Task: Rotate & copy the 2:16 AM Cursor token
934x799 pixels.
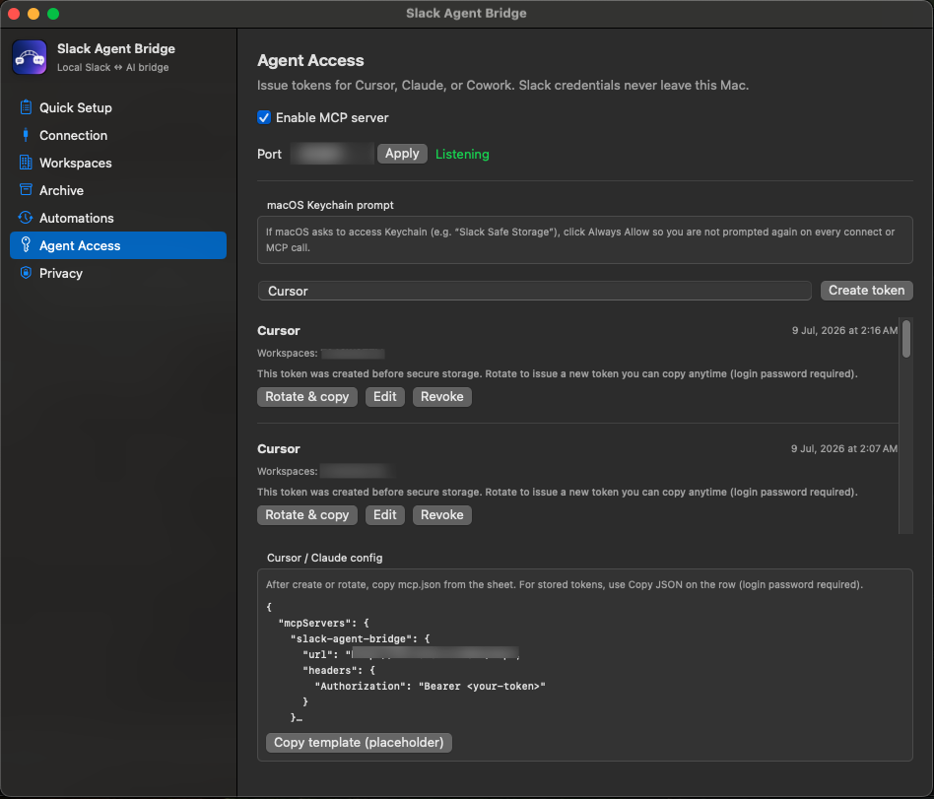Action: pyautogui.click(x=306, y=397)
